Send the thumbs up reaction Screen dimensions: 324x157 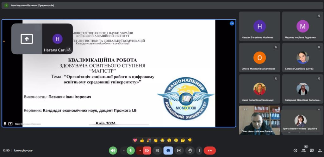142,140
